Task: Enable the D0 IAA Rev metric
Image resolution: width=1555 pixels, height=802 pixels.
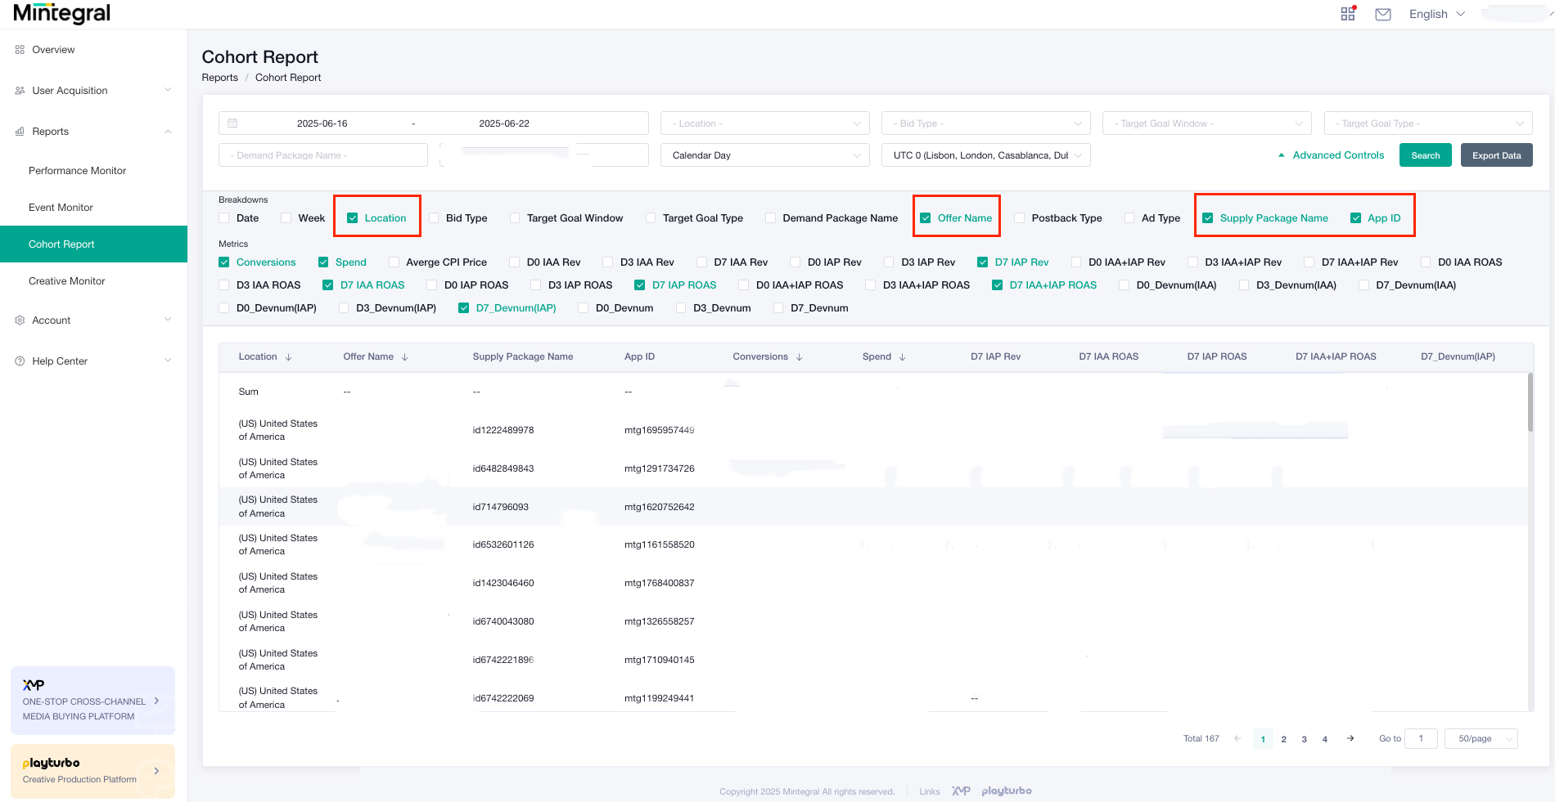Action: tap(514, 262)
